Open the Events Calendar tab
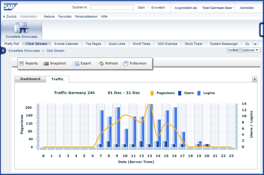 pyautogui.click(x=66, y=44)
